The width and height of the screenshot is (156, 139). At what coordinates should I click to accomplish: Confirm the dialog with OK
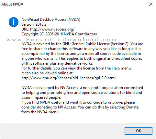pyautogui.click(x=139, y=131)
